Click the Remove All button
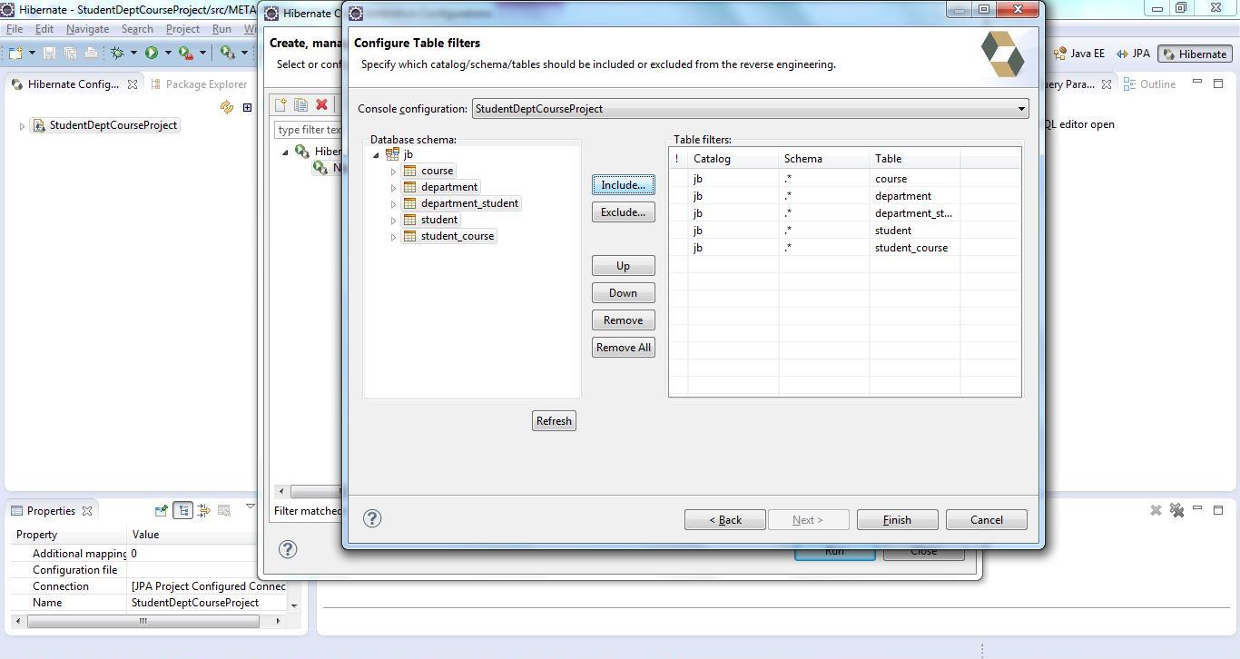1240x659 pixels. pos(623,348)
